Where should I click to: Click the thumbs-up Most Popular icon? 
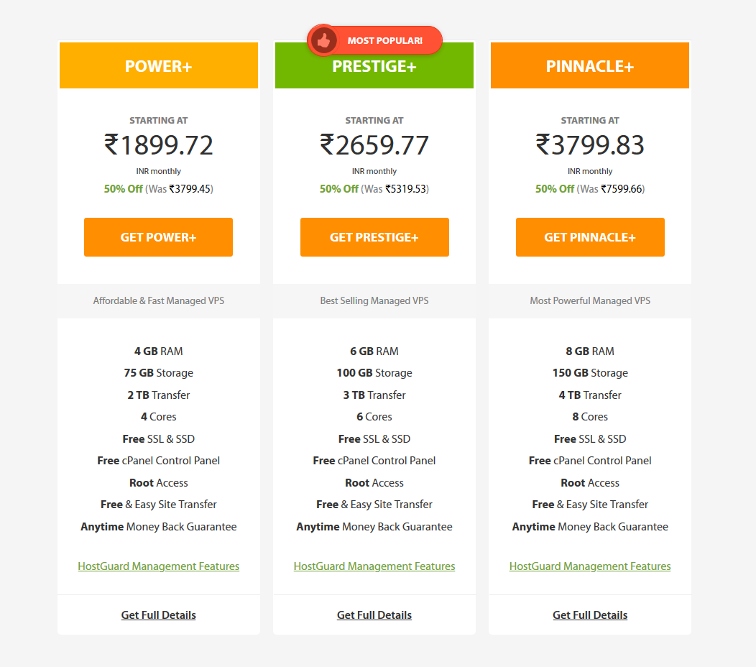323,40
